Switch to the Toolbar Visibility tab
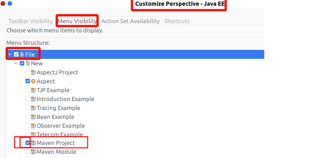 (x=31, y=21)
